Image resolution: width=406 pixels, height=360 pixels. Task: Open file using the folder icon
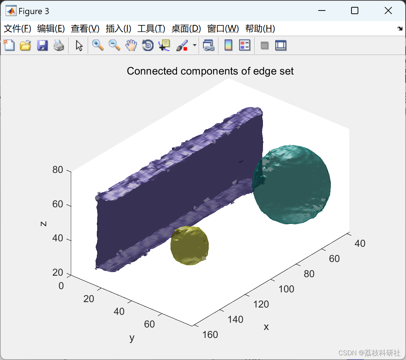pos(25,45)
